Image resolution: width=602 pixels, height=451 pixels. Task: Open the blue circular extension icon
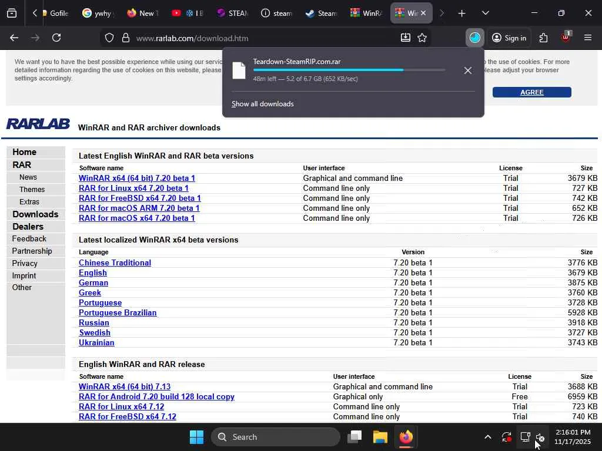[475, 38]
